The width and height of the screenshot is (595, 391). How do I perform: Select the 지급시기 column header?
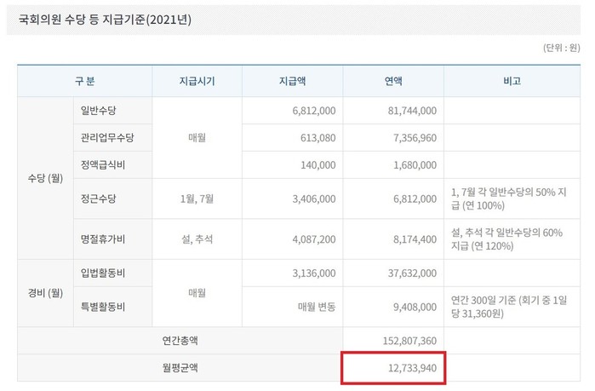197,82
